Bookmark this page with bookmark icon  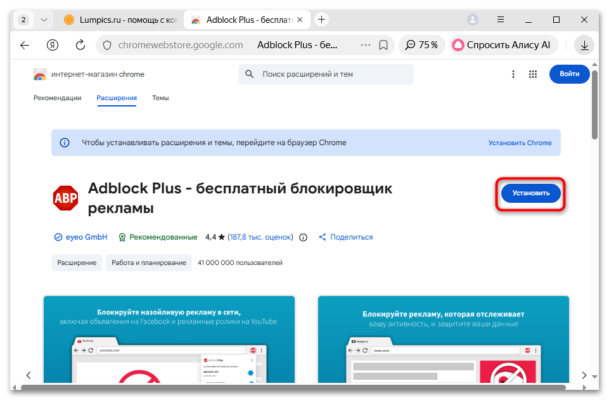click(383, 46)
